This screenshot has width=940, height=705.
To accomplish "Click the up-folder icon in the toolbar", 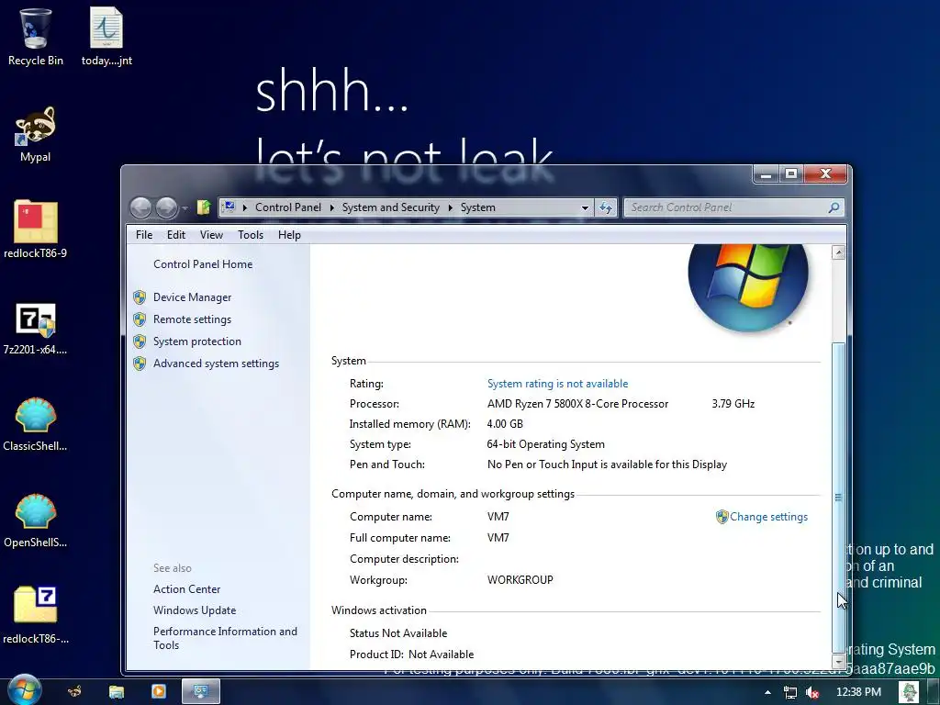I will point(204,207).
